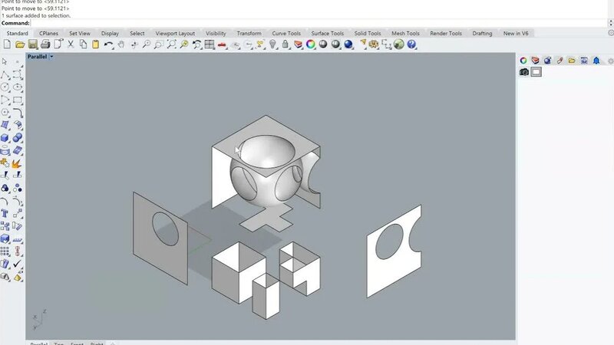Click the color wheel icon in the top toolbar
Screen dimensions: 614x345
point(311,44)
